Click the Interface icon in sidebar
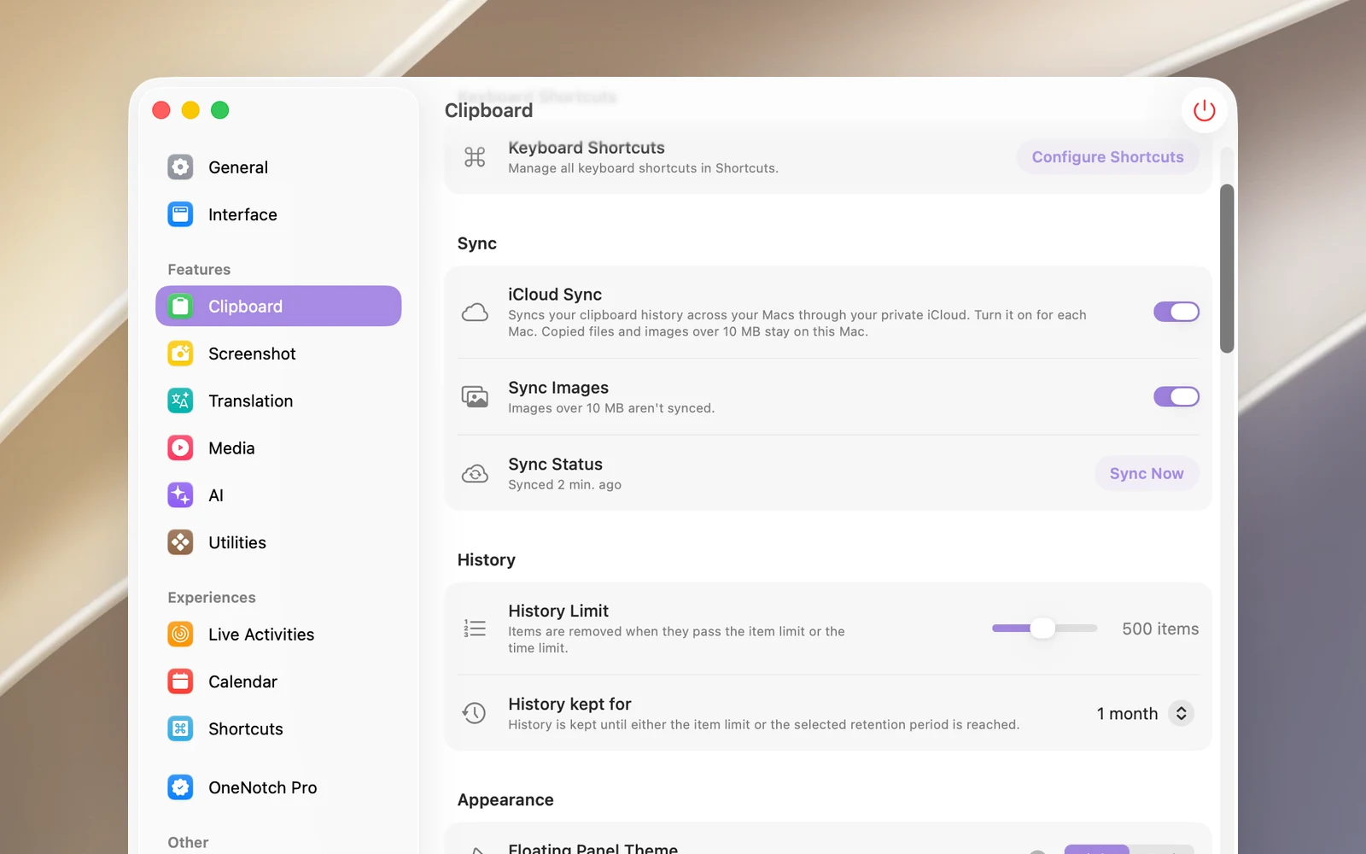 pos(180,214)
